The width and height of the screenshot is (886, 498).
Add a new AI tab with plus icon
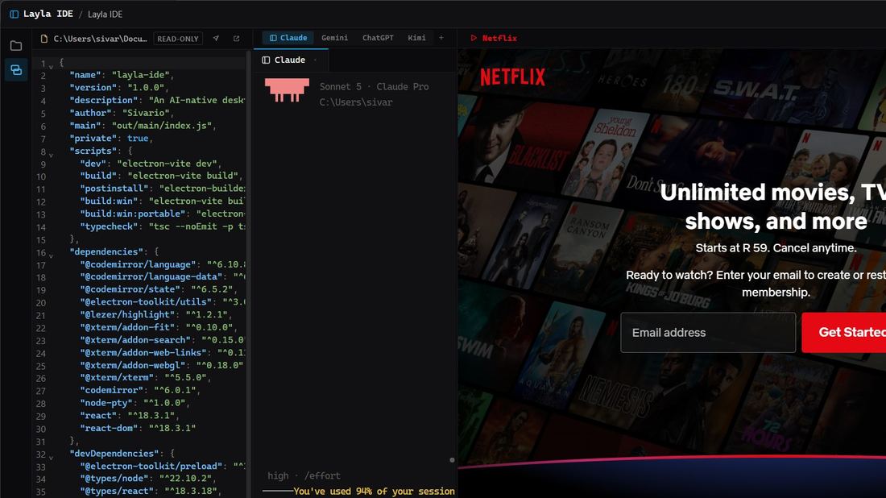point(441,38)
